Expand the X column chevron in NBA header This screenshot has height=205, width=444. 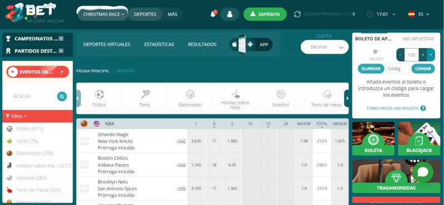tap(214, 127)
